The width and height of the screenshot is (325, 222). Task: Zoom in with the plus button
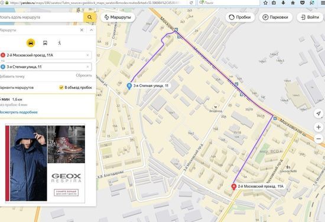tap(318, 127)
